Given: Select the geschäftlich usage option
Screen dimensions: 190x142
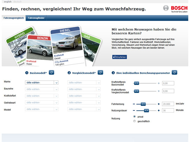Looking at the screenshot, I should pos(134,121).
